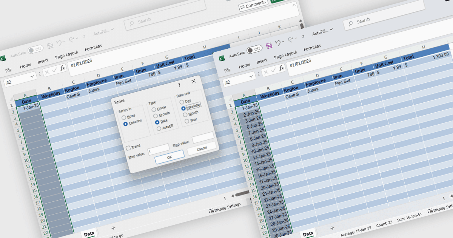Click Insert Function fx in left window
The width and height of the screenshot is (453, 238).
coord(62,68)
